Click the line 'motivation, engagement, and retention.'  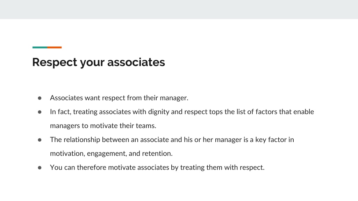click(x=111, y=154)
